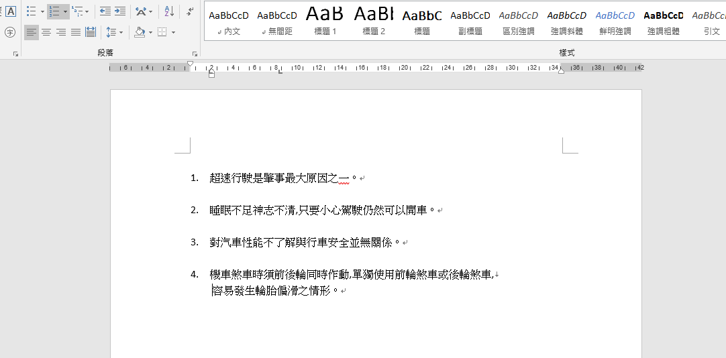Apply distributed alignment to the paragraph
726x358 pixels.
tap(91, 32)
